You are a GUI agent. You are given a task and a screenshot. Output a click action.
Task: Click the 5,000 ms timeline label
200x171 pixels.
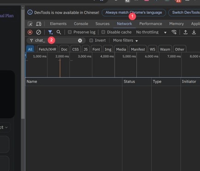(129, 56)
